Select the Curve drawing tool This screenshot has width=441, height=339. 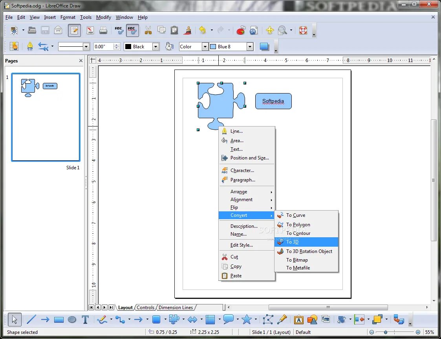(x=102, y=319)
